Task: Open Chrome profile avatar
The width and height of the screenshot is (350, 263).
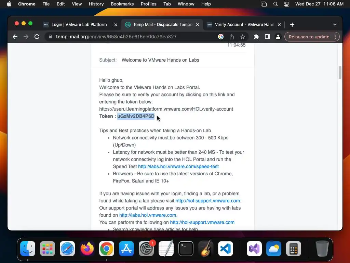Action: click(278, 37)
